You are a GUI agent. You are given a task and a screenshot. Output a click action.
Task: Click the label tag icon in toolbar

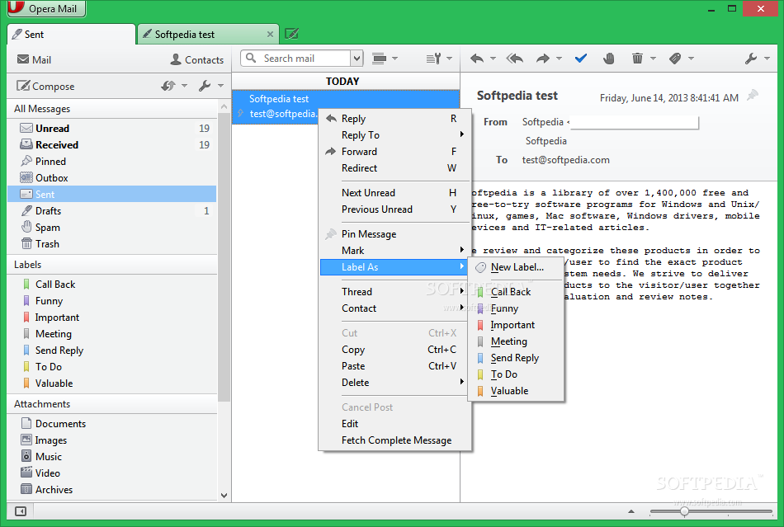click(675, 59)
